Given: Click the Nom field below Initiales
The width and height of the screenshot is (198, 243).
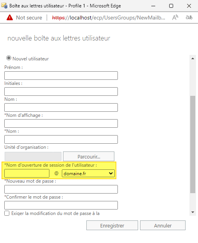Looking at the screenshot, I should tap(61, 107).
